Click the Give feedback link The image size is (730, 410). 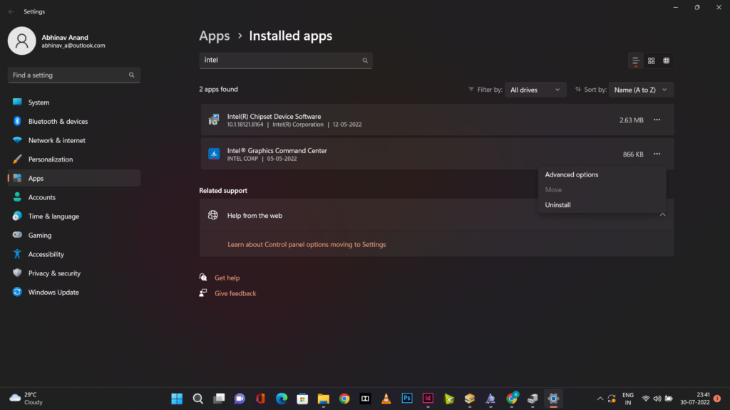235,293
